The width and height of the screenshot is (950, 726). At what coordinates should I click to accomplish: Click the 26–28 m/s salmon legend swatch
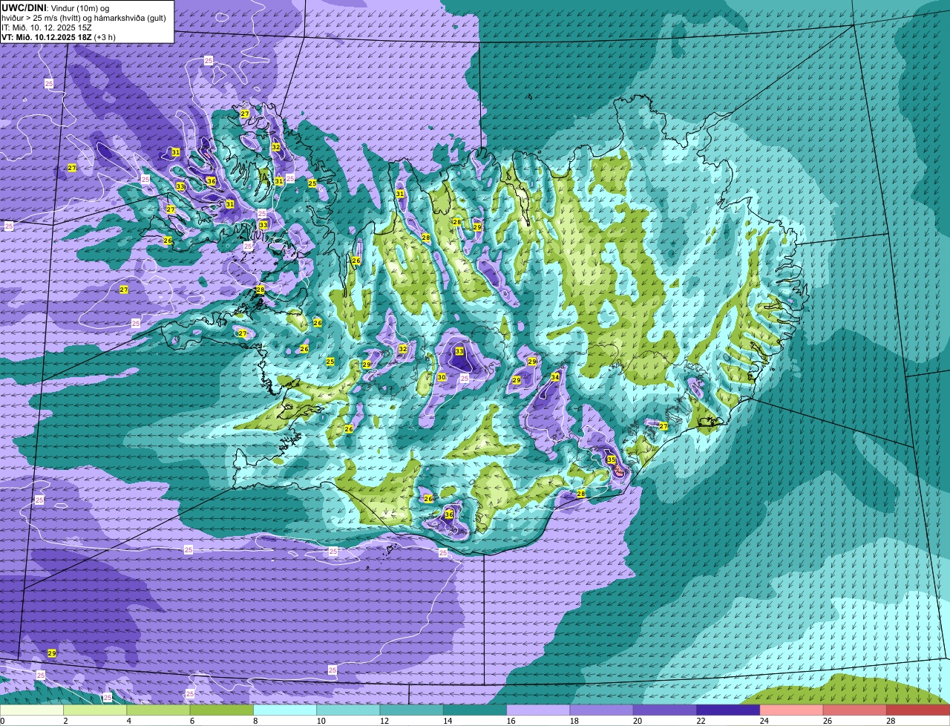coord(855,710)
